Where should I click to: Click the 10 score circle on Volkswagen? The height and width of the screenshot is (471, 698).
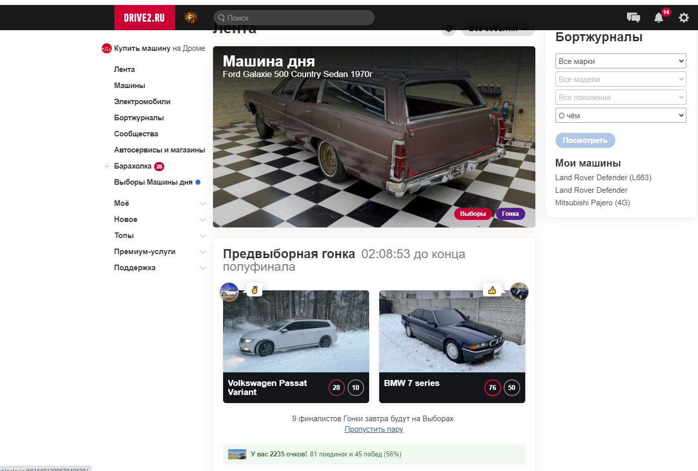pos(356,387)
